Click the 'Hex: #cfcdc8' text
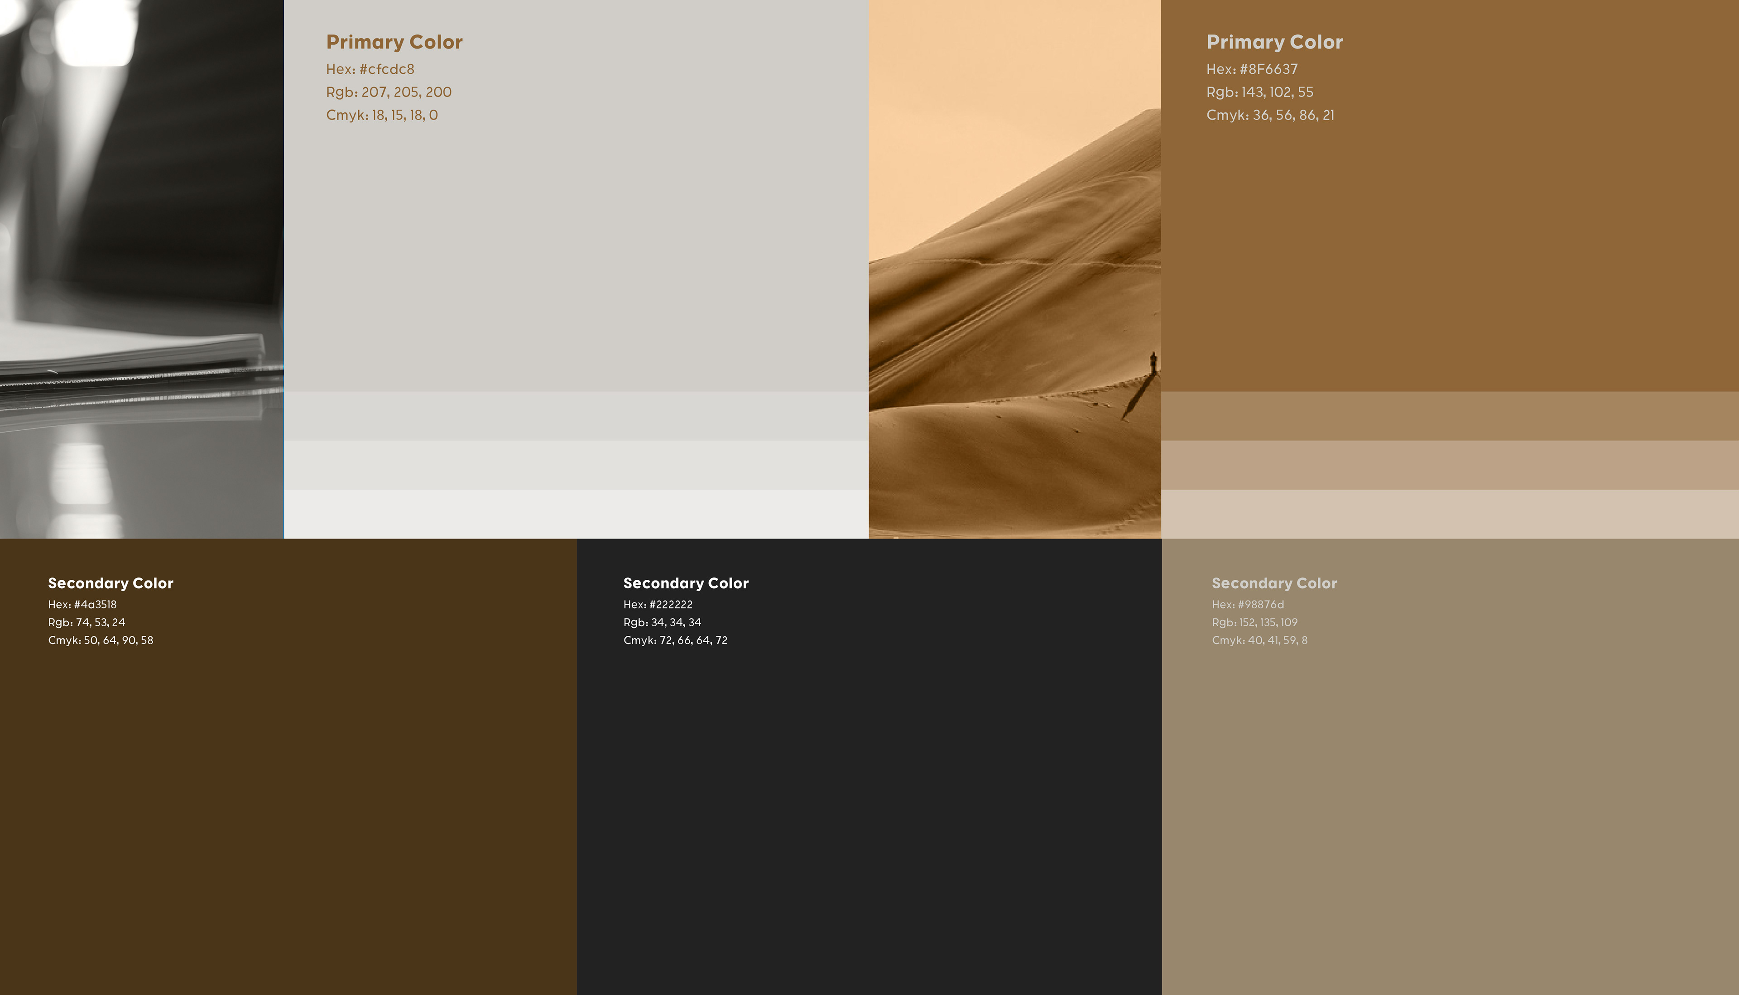The image size is (1739, 995). (370, 69)
